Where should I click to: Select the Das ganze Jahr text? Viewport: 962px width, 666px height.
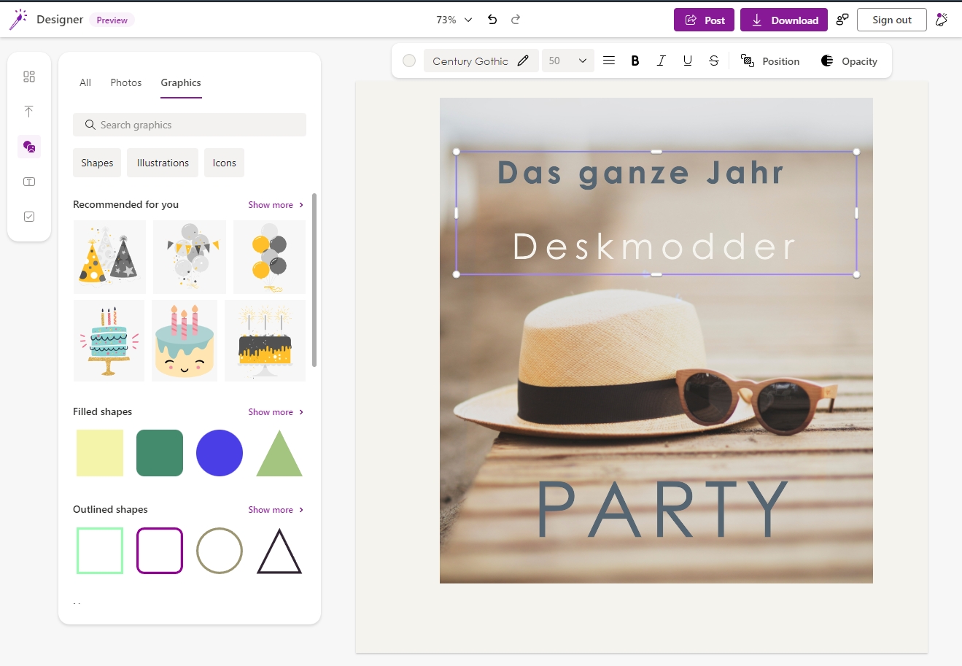(x=640, y=174)
